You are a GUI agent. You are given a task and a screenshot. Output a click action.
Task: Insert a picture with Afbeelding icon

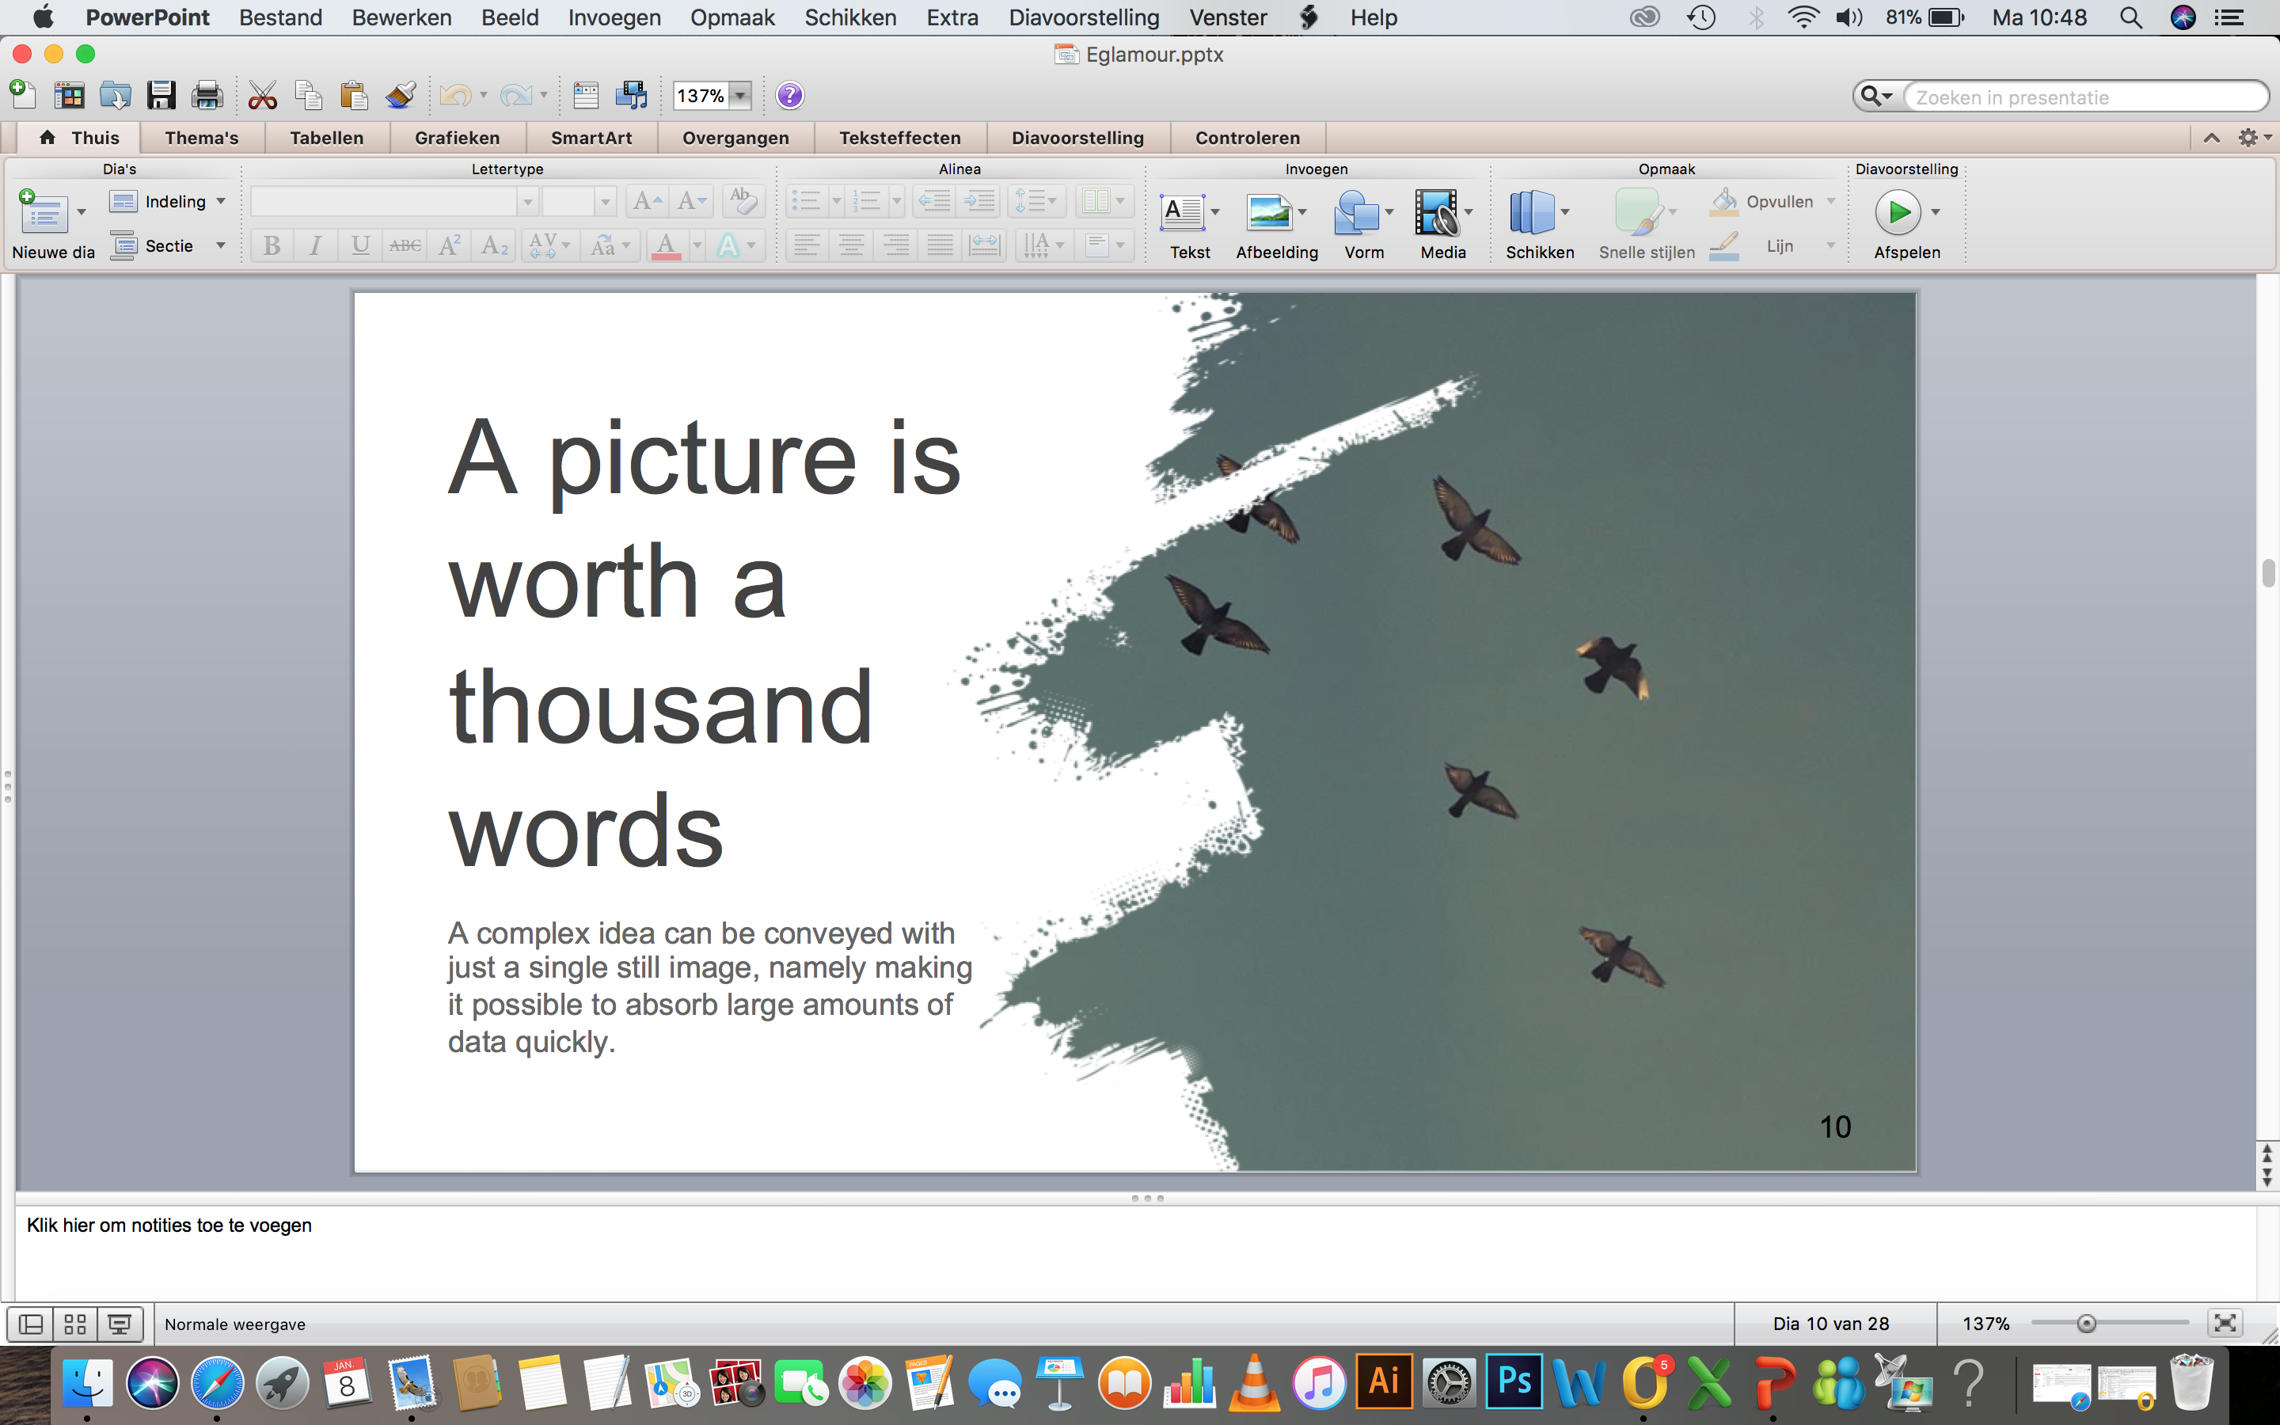pos(1269,213)
